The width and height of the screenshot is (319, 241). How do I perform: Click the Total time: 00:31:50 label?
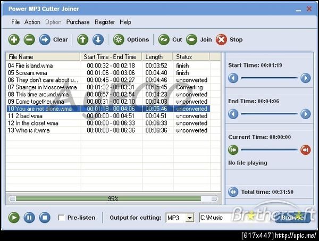[267, 192]
